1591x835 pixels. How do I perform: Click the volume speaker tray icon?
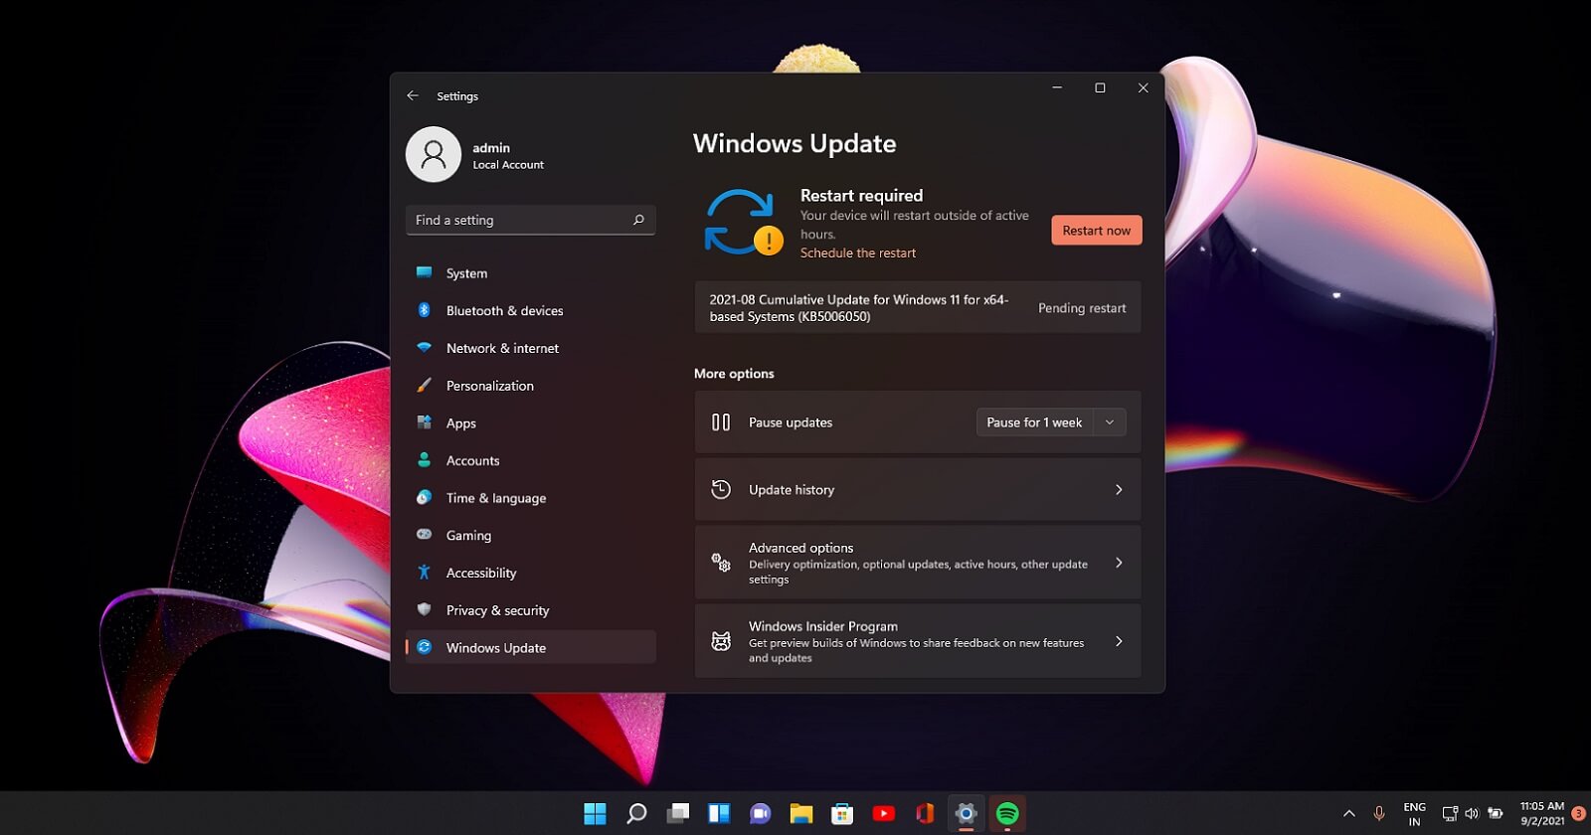(1472, 814)
